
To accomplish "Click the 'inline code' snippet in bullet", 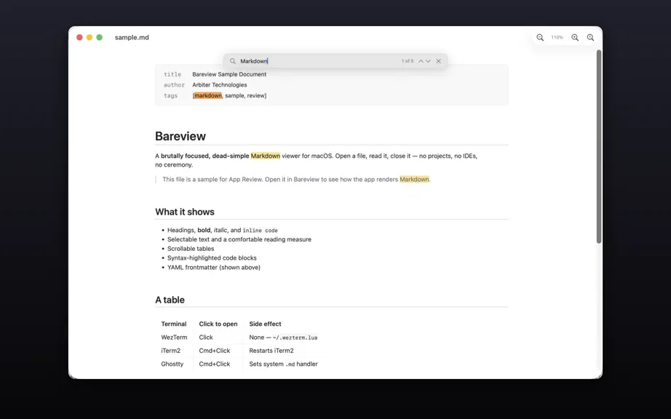I will [261, 231].
